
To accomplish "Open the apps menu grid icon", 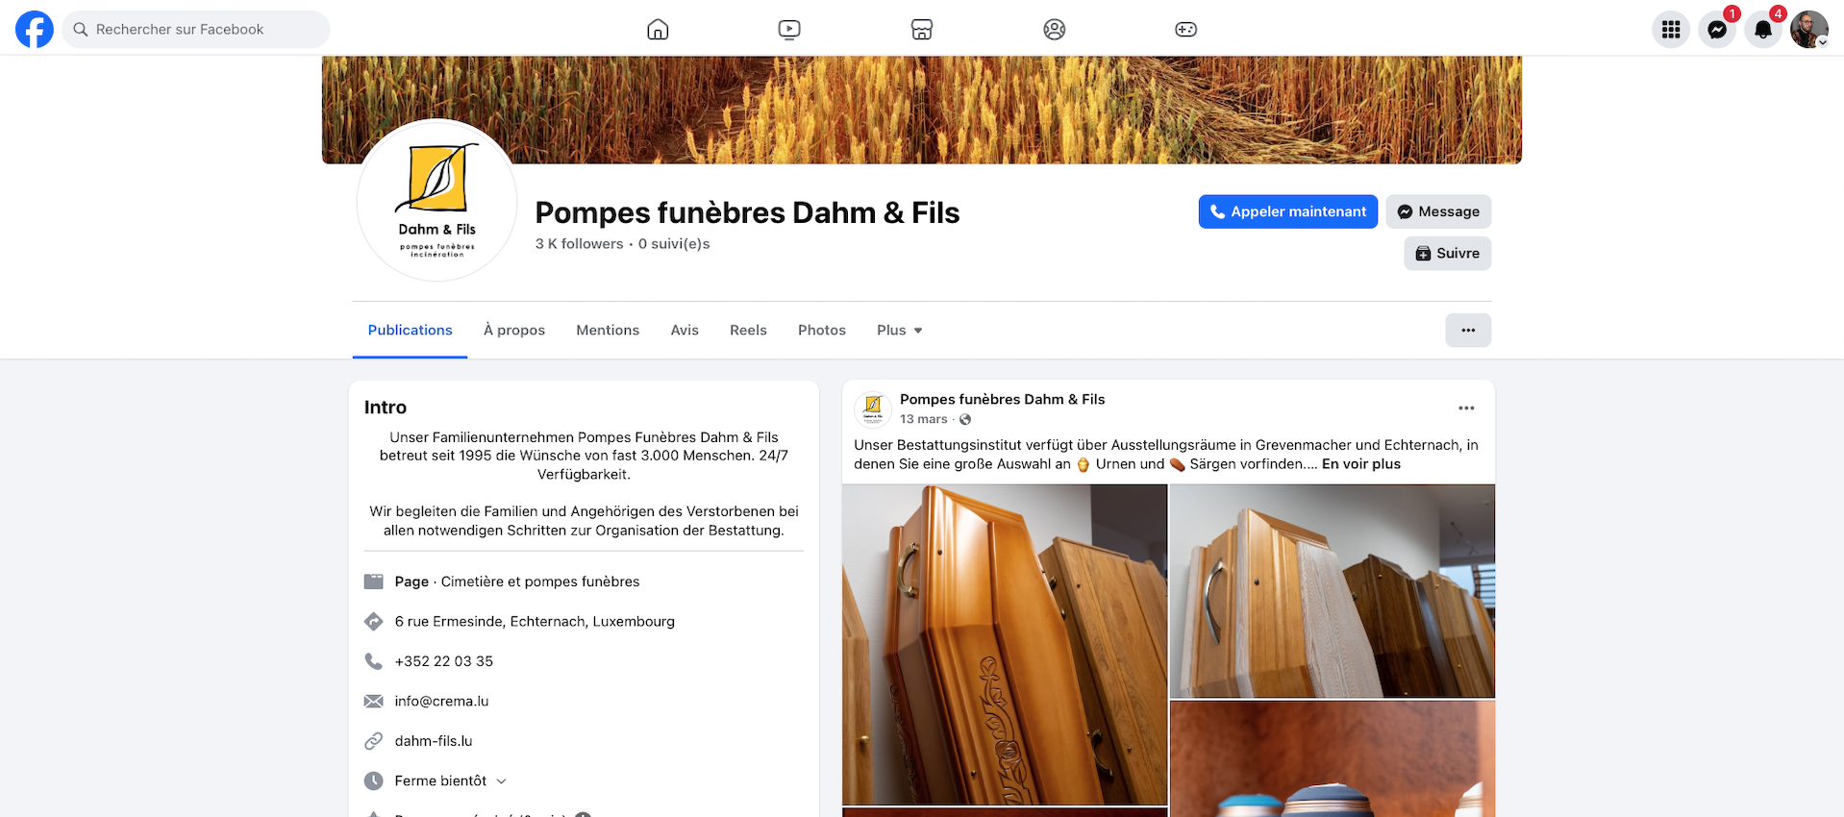I will tap(1671, 29).
